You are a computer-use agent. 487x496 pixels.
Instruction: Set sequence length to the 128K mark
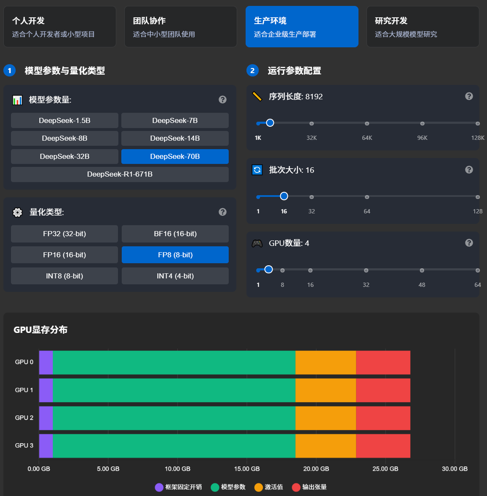tap(478, 123)
